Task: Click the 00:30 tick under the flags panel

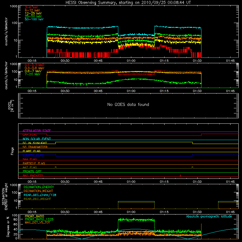Action: tap(65, 182)
